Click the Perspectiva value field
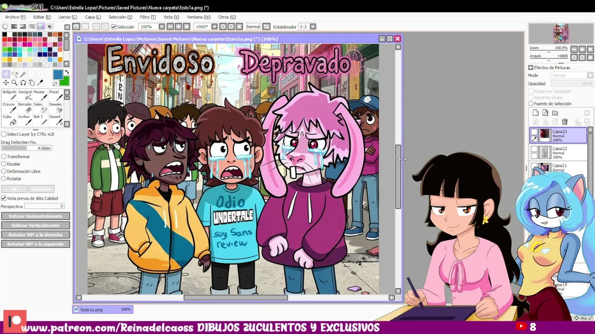This screenshot has height=334, width=595. 45,206
